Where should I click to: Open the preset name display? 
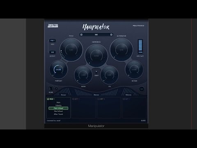point(96,35)
